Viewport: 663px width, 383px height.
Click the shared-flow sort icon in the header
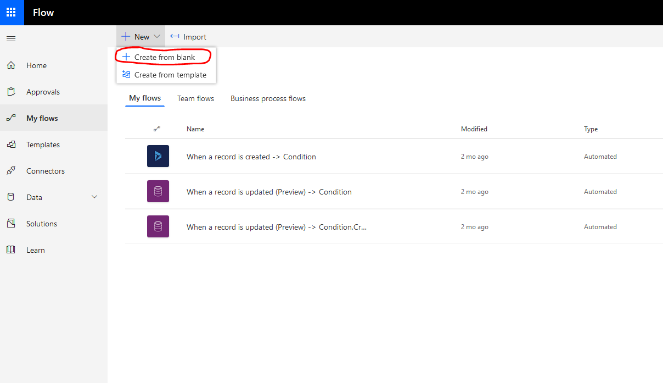(158, 129)
